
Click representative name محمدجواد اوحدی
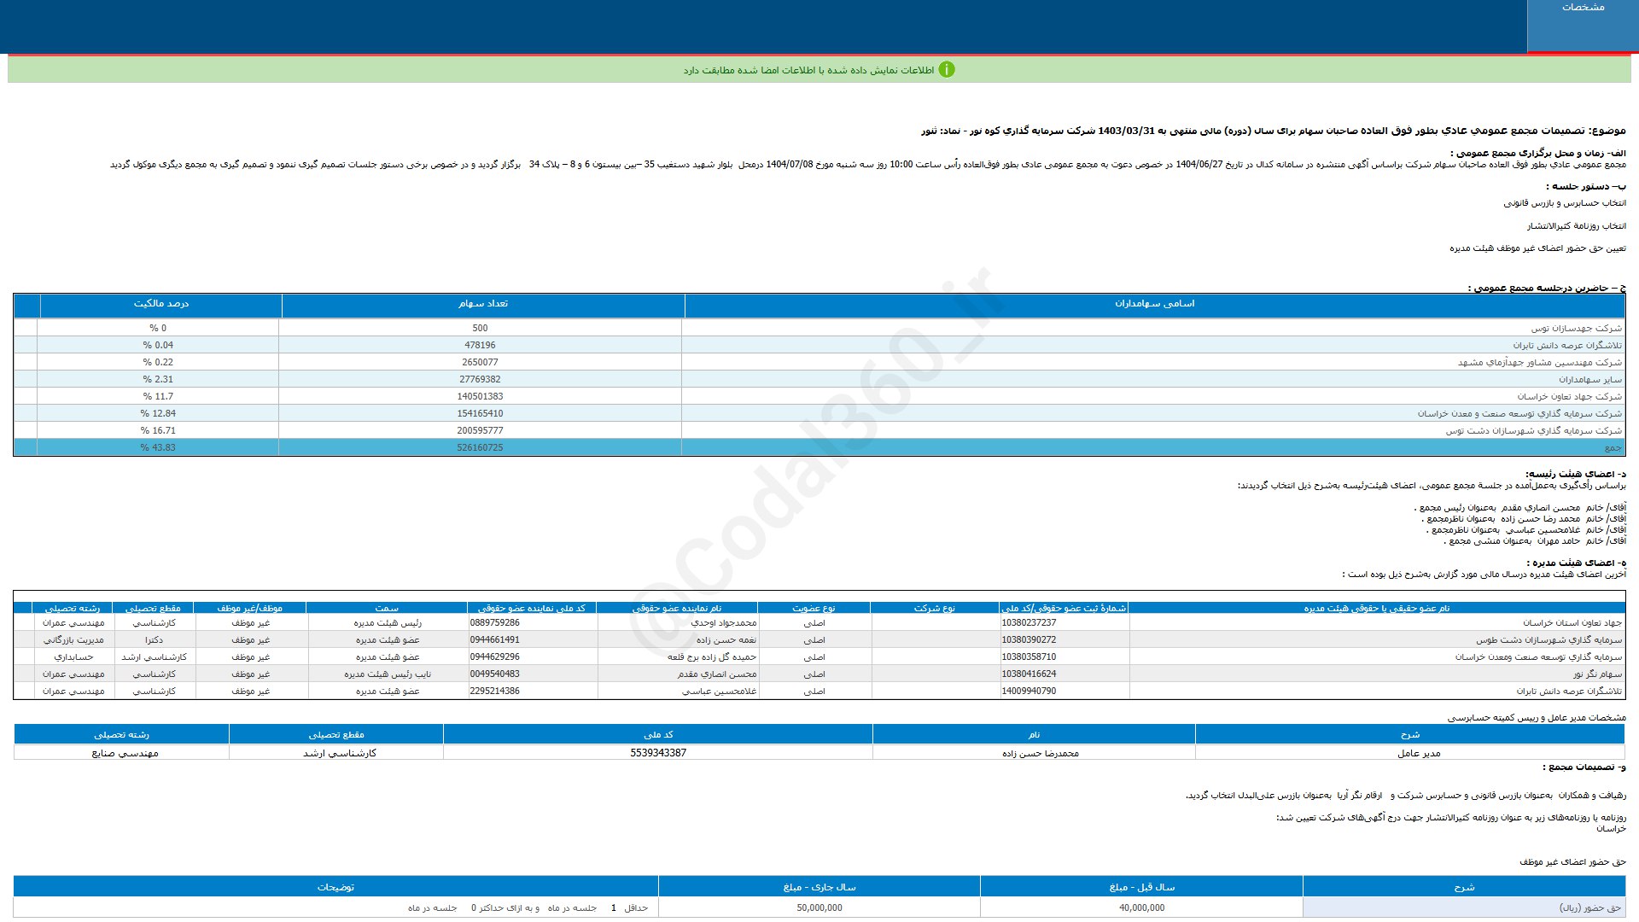pos(723,622)
